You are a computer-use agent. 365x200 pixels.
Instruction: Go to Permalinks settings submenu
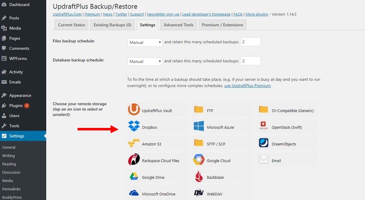point(11,189)
